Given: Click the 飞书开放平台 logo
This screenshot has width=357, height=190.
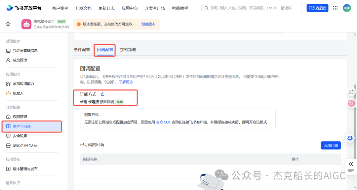Looking at the screenshot, I should (24, 8).
